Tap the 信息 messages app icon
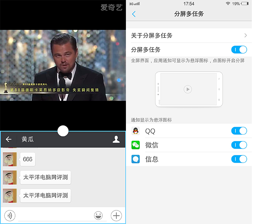The image size is (257, 224). pos(136,159)
